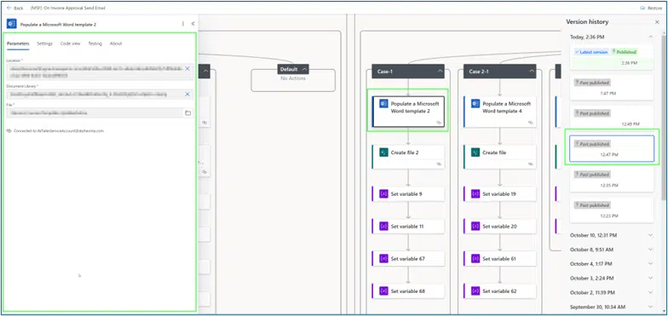668x316 pixels.
Task: Select the Create file 2 action
Action: pyautogui.click(x=408, y=157)
